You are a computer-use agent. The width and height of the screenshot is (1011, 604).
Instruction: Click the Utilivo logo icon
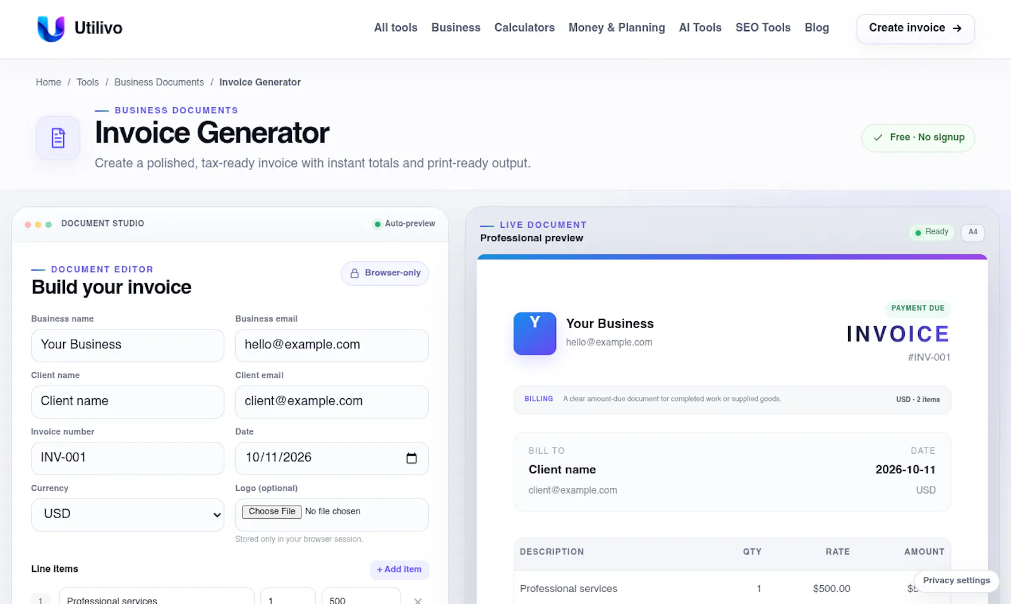pyautogui.click(x=51, y=28)
